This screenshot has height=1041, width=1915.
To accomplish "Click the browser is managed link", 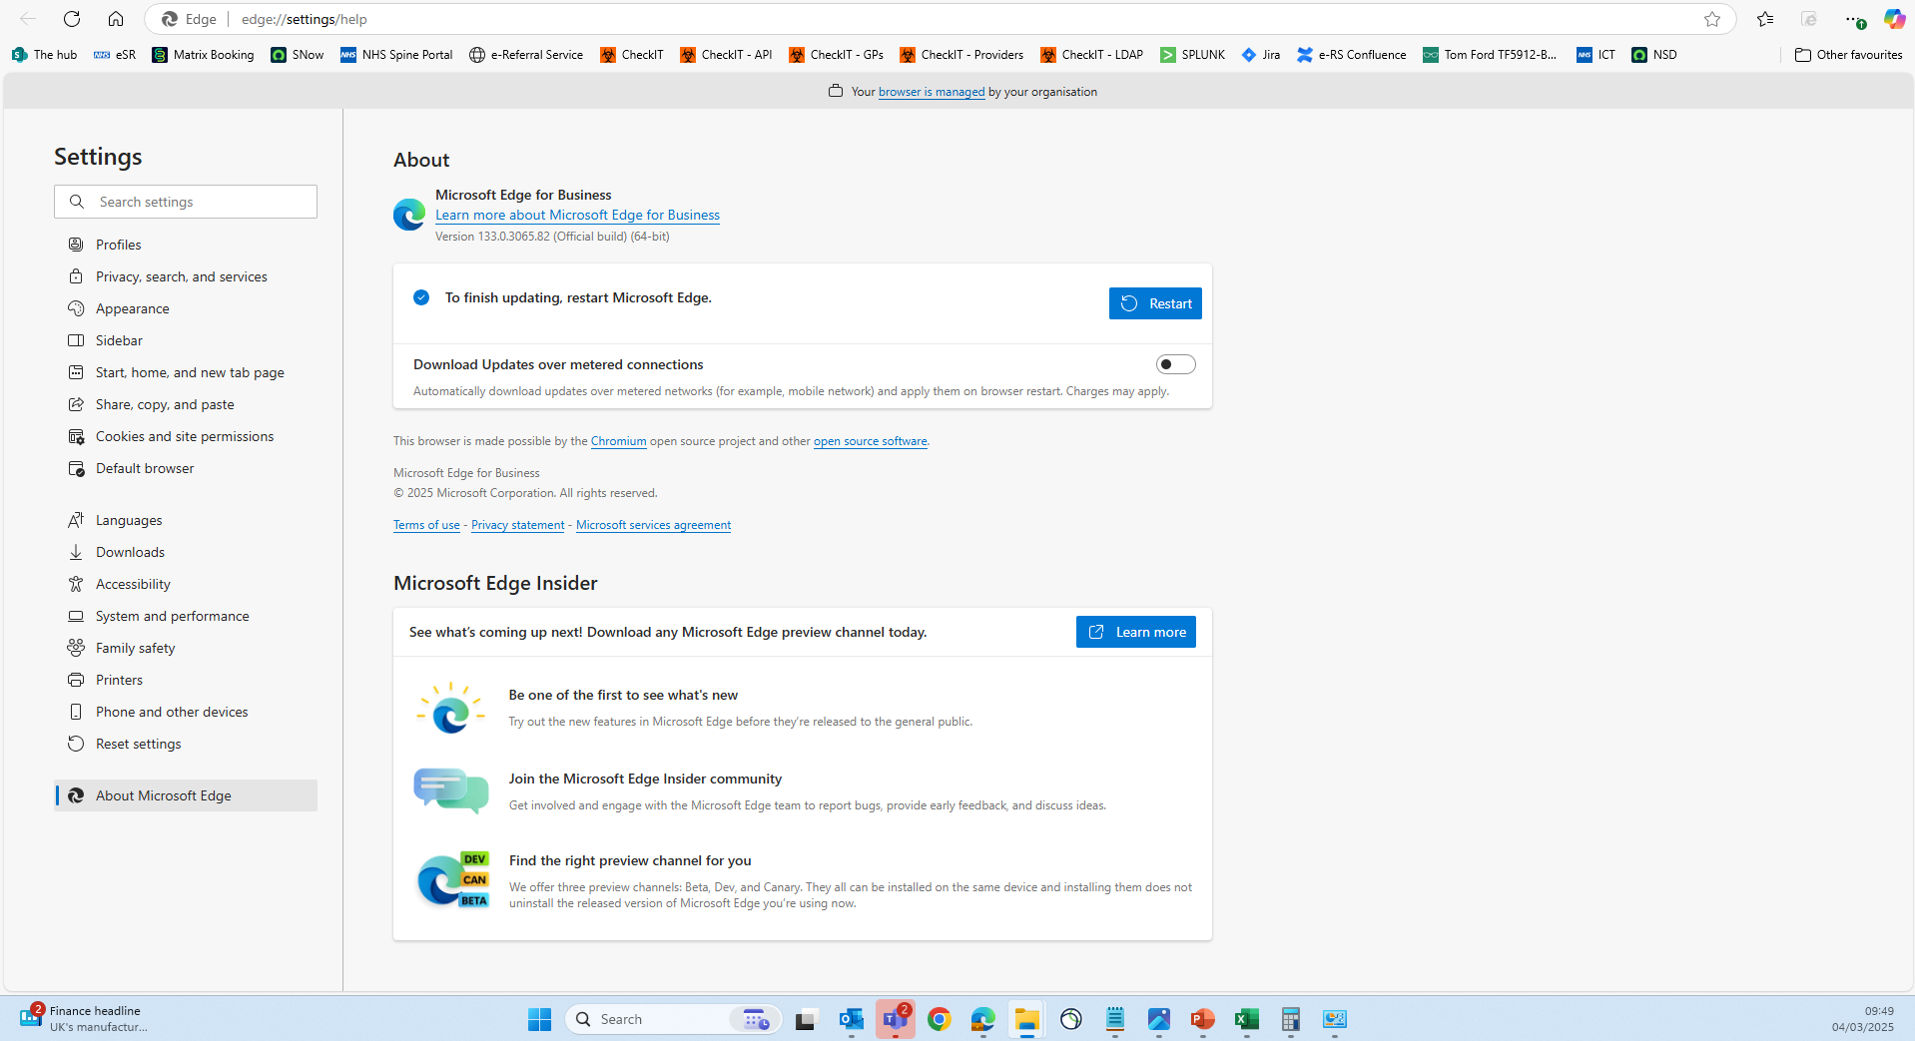I will point(932,92).
